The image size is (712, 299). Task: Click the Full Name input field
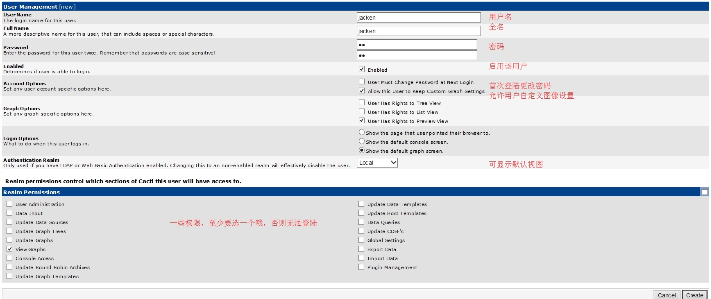click(419, 31)
